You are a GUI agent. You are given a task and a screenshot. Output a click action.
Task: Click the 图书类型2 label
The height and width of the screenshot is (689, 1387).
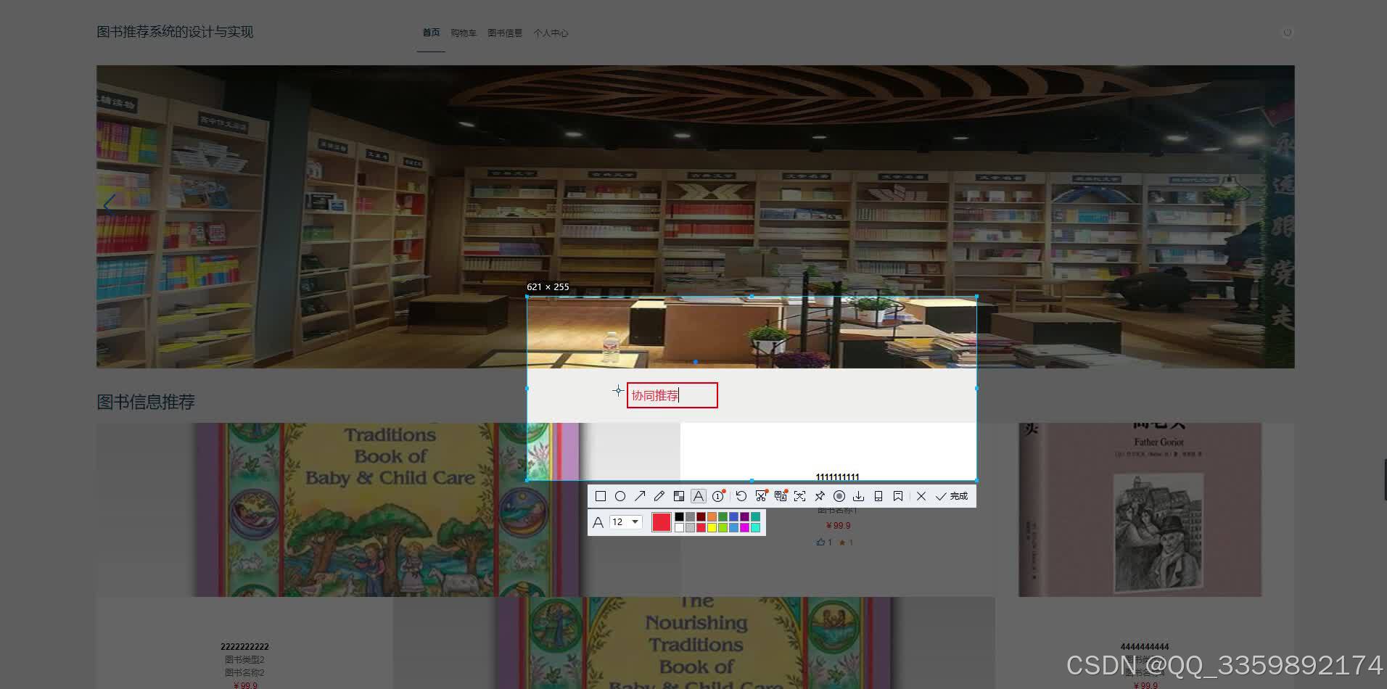point(244,660)
